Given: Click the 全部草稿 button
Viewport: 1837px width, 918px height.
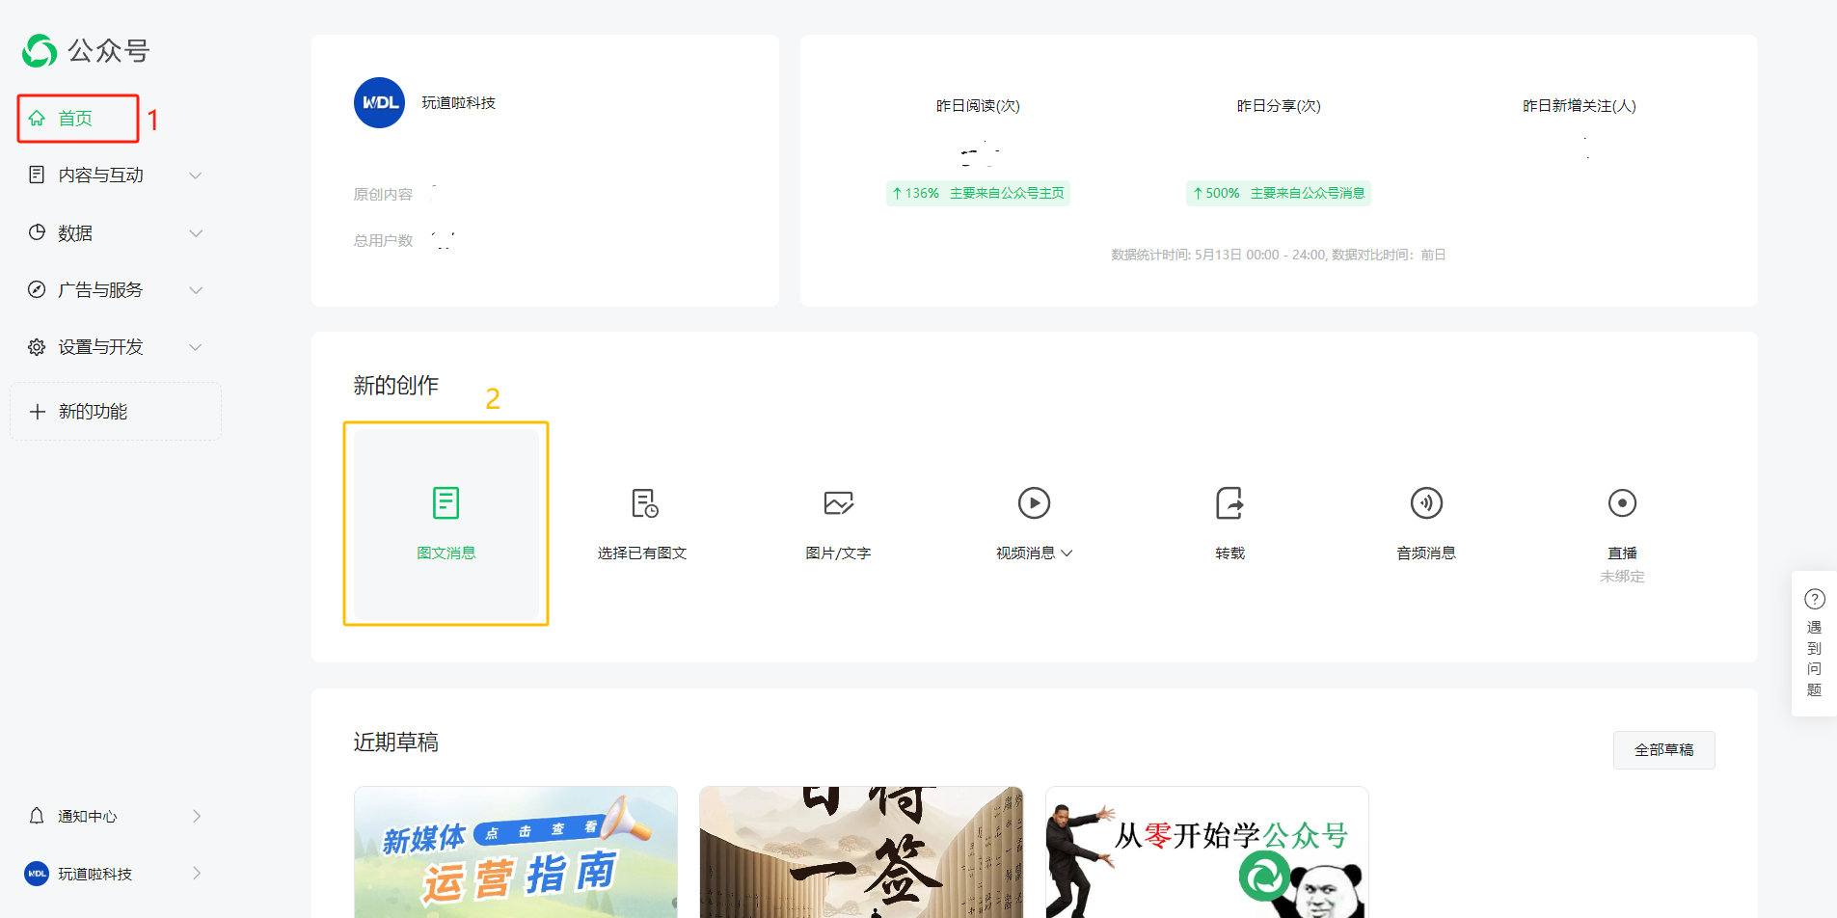Looking at the screenshot, I should pos(1663,750).
